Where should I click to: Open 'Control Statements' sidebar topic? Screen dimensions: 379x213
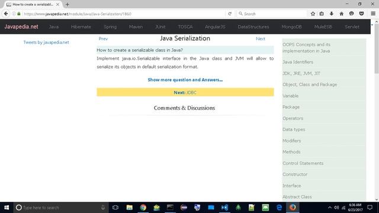[x=303, y=163]
